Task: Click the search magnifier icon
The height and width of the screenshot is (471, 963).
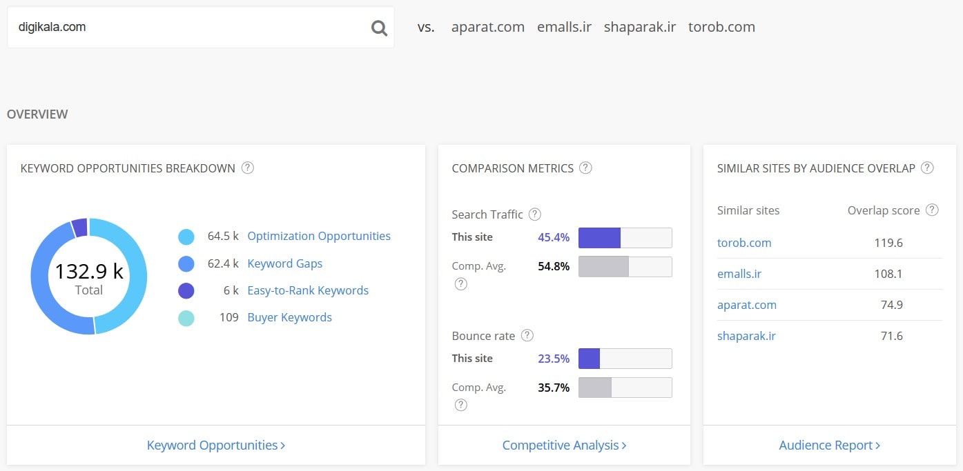Action: tap(379, 28)
